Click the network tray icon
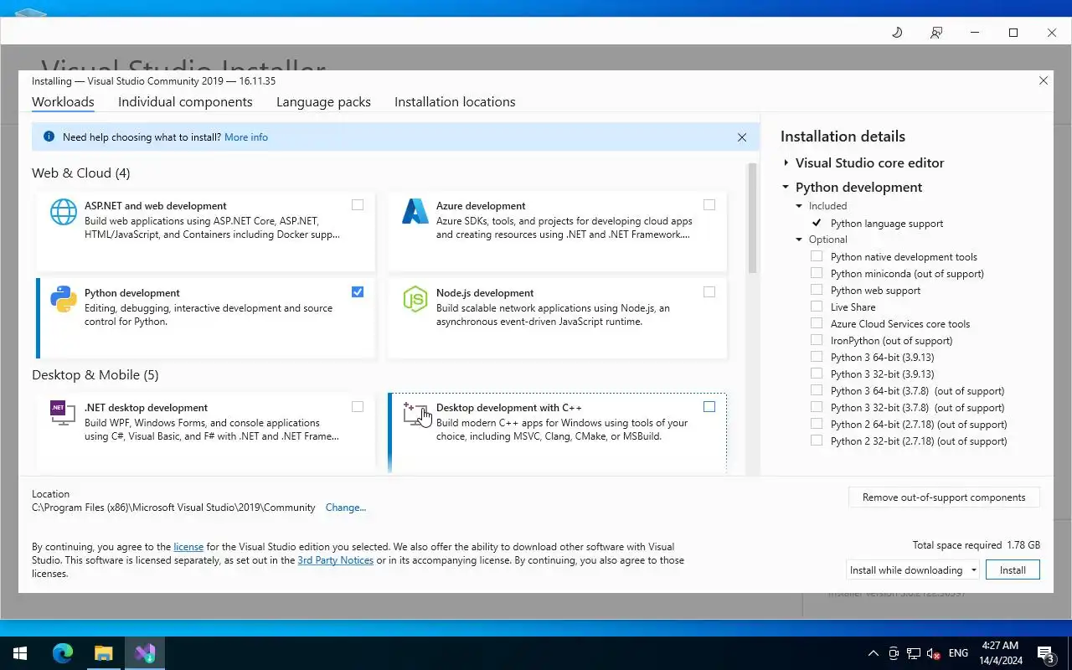1072x670 pixels. coord(913,653)
